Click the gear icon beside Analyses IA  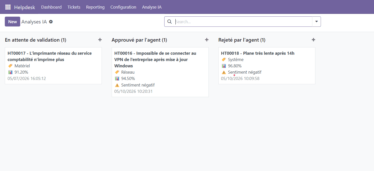point(51,22)
